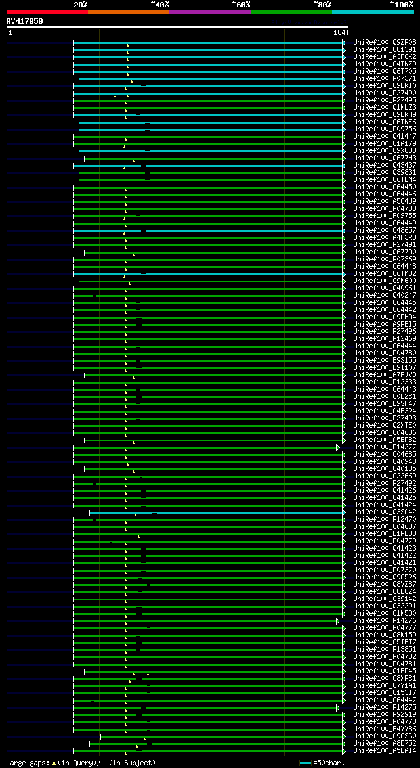420x768 pixels.
Task: Select the UniRef100_B4YYB6 label
Action: click(x=385, y=729)
